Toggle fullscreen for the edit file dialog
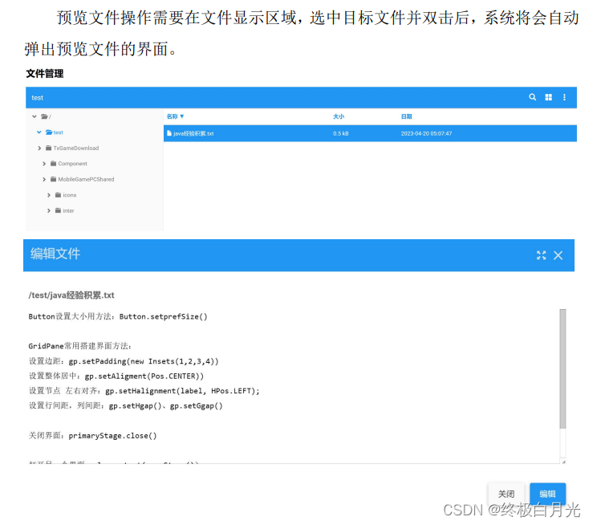Viewport: 593px width, 525px height. (x=541, y=255)
